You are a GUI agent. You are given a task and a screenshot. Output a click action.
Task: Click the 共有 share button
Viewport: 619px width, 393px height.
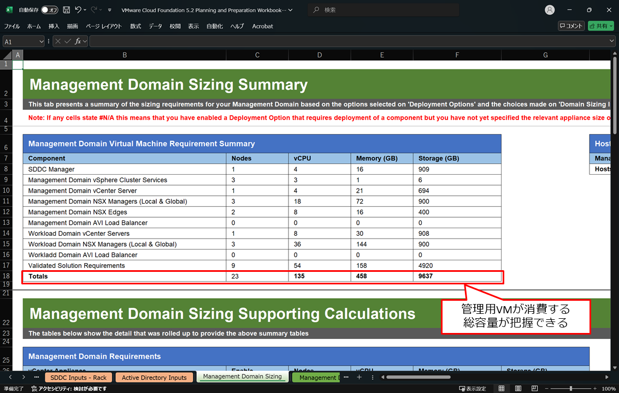click(601, 26)
